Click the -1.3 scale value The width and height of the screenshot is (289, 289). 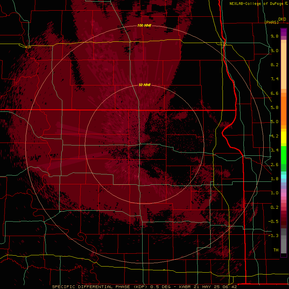(x=273, y=236)
